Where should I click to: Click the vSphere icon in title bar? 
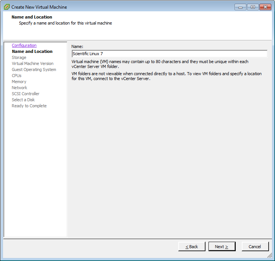(x=7, y=7)
